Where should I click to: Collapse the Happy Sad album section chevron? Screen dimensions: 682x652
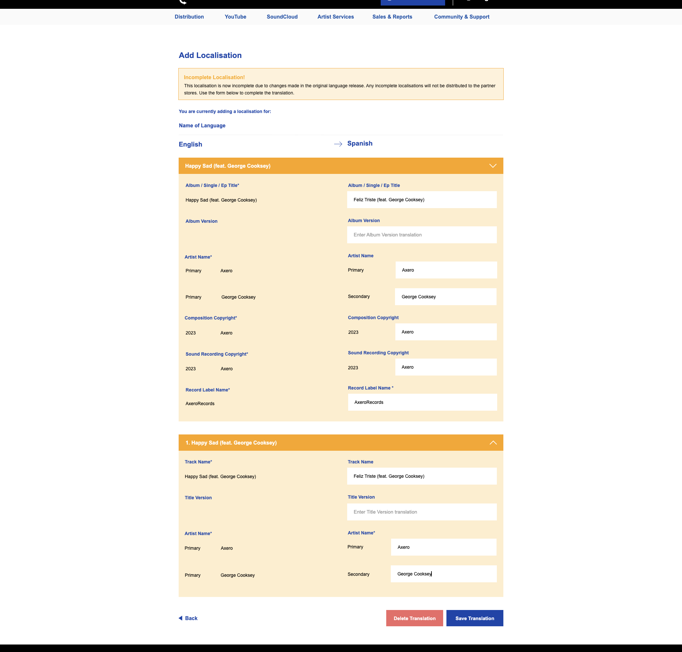(x=492, y=166)
